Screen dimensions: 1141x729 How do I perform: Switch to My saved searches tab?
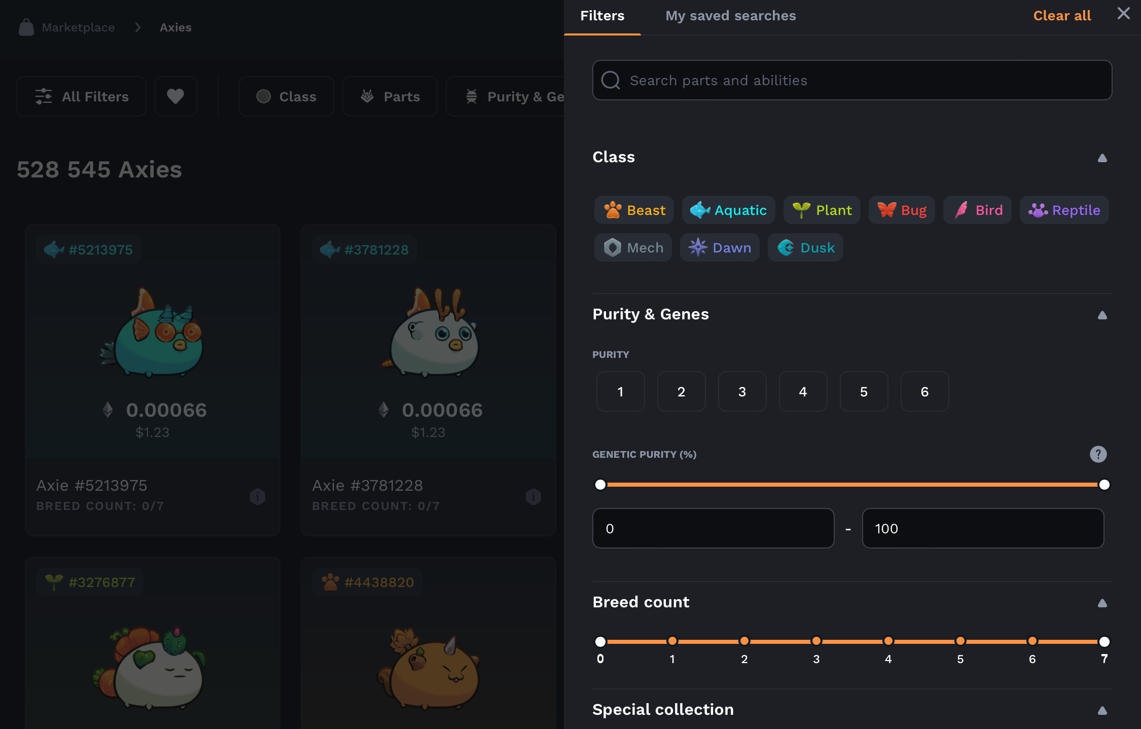(x=731, y=16)
